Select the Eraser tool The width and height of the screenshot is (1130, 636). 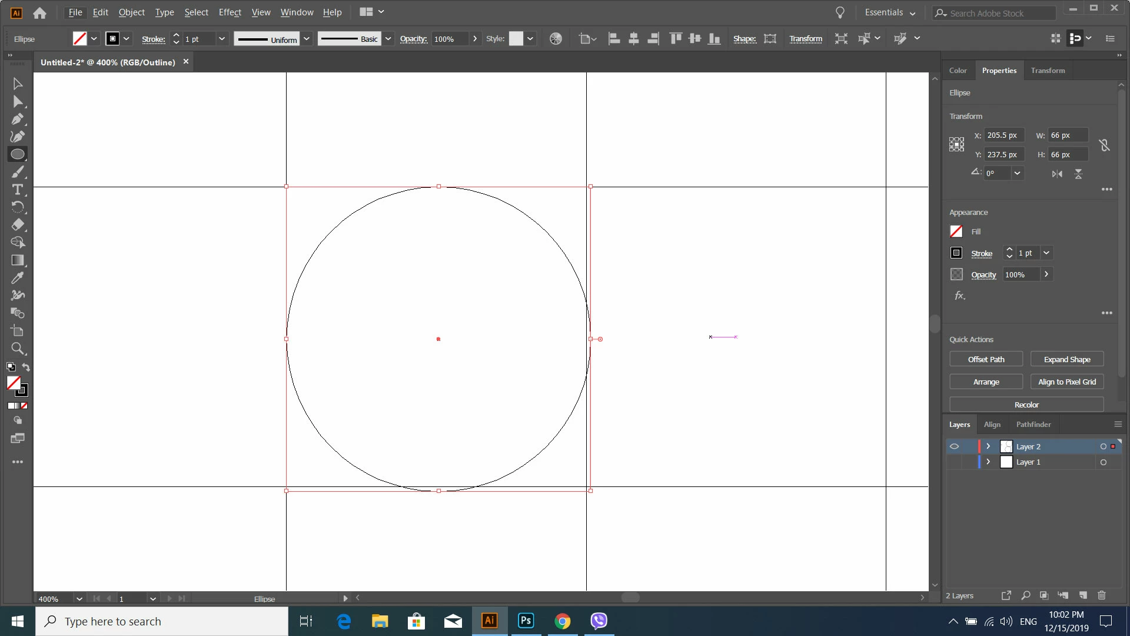pos(17,225)
